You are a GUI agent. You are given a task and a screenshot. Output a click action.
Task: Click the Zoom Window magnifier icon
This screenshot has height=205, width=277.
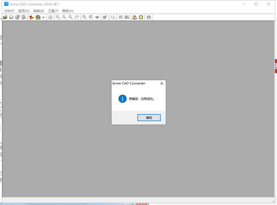point(71,17)
